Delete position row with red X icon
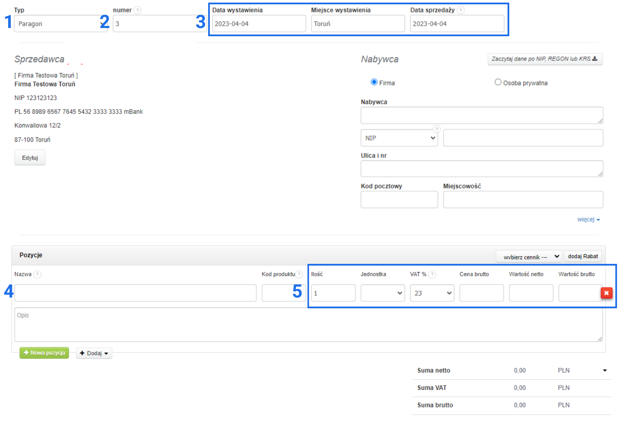This screenshot has width=620, height=426. 606,293
